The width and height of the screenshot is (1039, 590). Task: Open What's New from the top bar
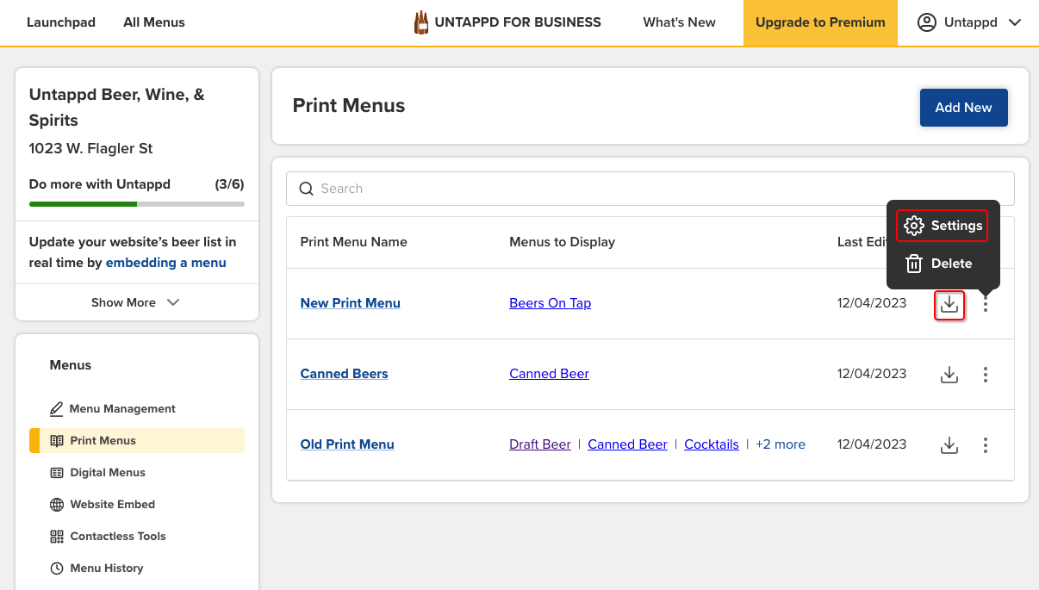(679, 22)
